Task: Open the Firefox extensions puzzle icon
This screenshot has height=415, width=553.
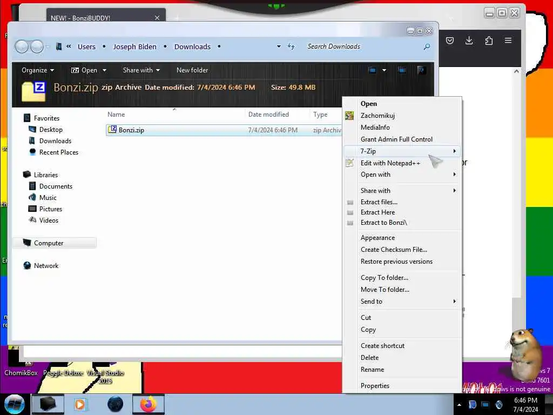Action: (489, 41)
